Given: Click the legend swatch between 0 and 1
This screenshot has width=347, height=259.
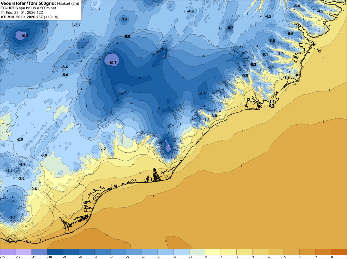Looking at the screenshot, I should (213, 252).
